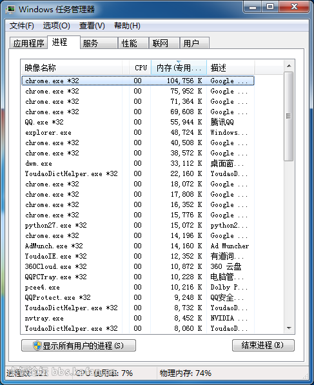Click the 360 云盘 description cell
The image size is (314, 385).
[x=226, y=266]
